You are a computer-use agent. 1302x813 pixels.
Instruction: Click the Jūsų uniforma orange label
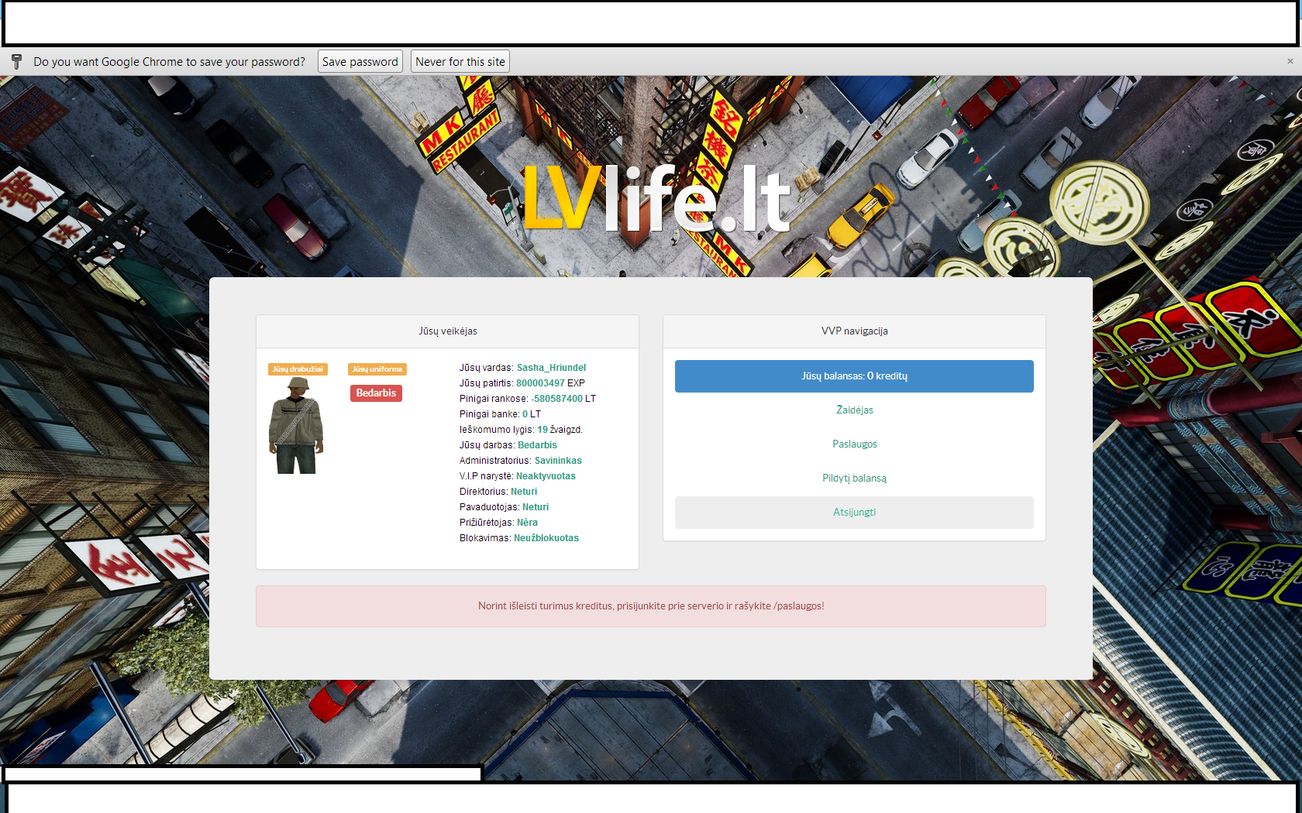377,369
